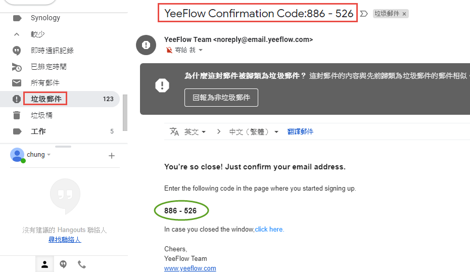Screen dimensions: 470x272
Task: Click the YeeFlow sender avatar icon
Action: 146,45
